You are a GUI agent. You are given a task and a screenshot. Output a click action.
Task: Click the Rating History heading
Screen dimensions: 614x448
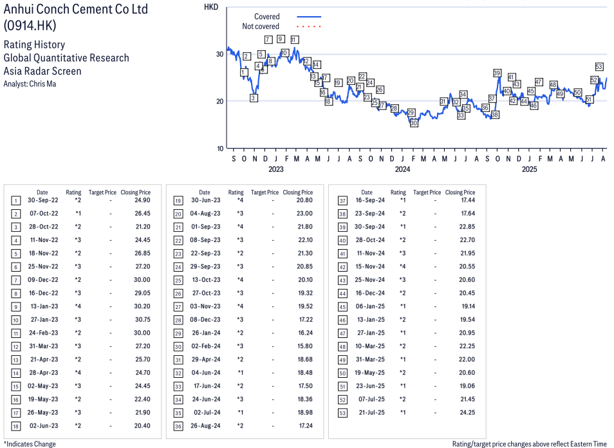coord(34,44)
